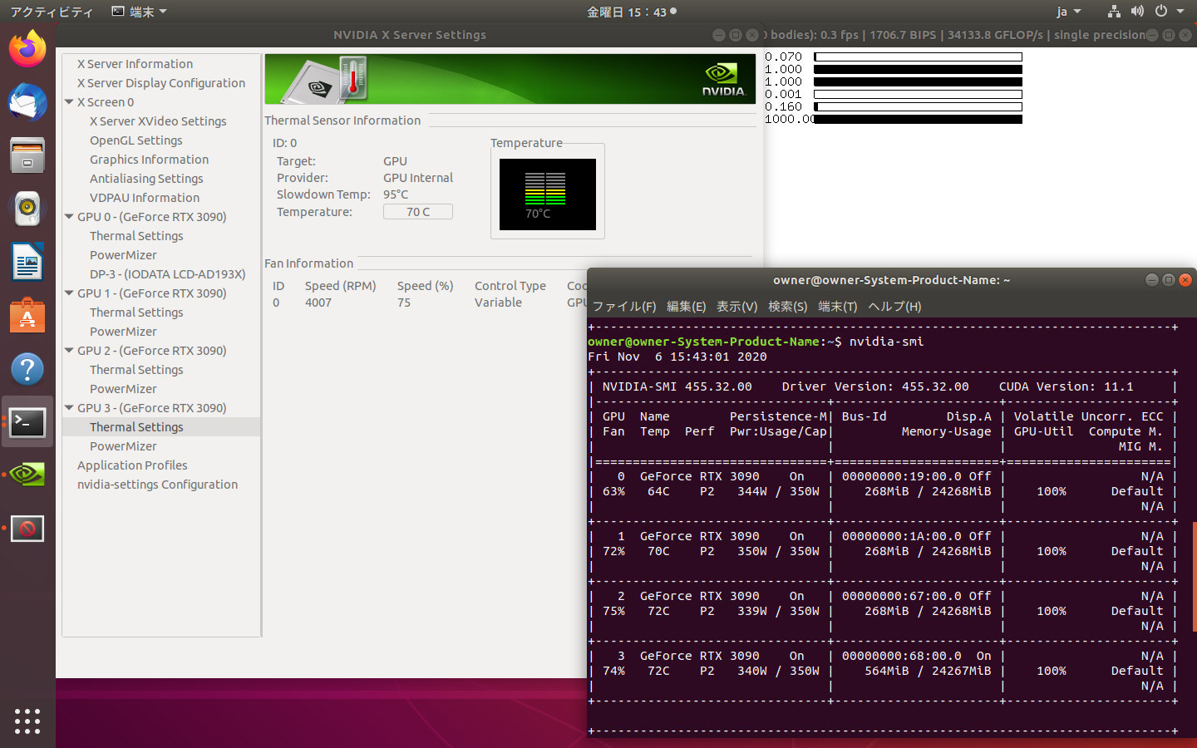Click the Control Type column header
This screenshot has height=748, width=1197.
tap(510, 286)
